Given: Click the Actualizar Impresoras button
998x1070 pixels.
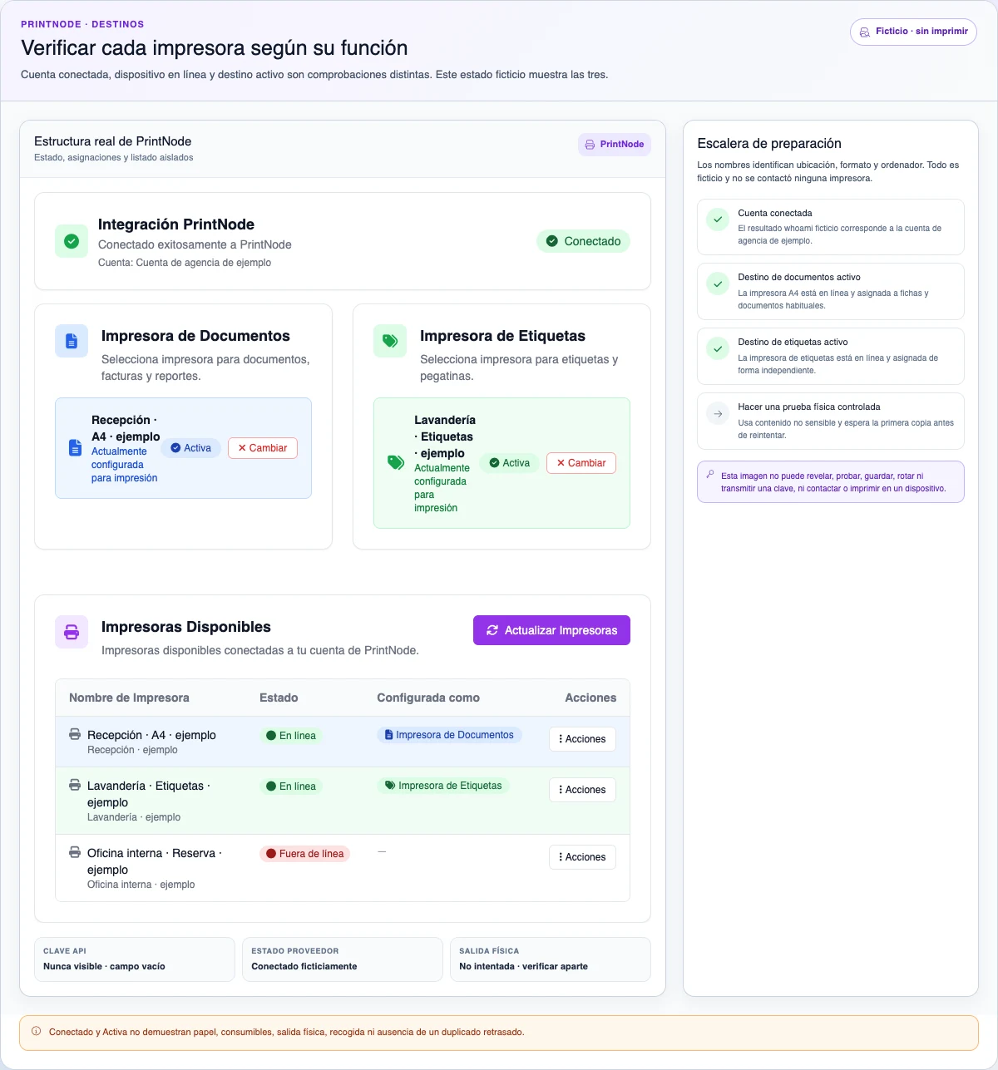Looking at the screenshot, I should 551,630.
